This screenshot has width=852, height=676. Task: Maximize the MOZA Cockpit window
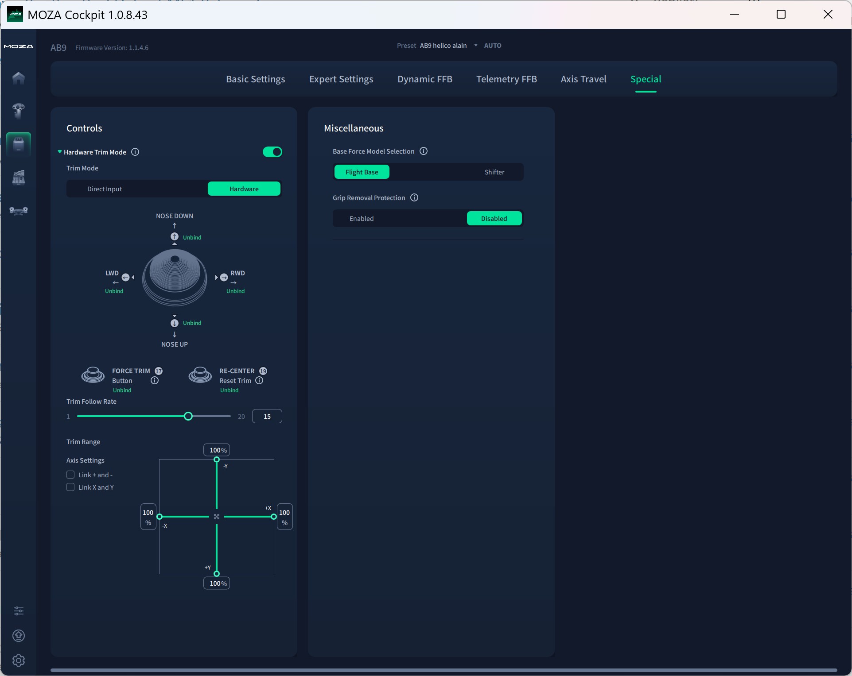pyautogui.click(x=781, y=14)
